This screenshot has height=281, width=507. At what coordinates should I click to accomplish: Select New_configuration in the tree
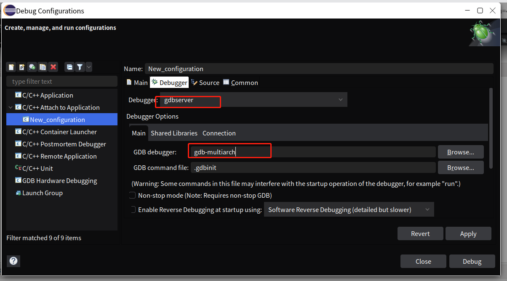tap(62, 119)
